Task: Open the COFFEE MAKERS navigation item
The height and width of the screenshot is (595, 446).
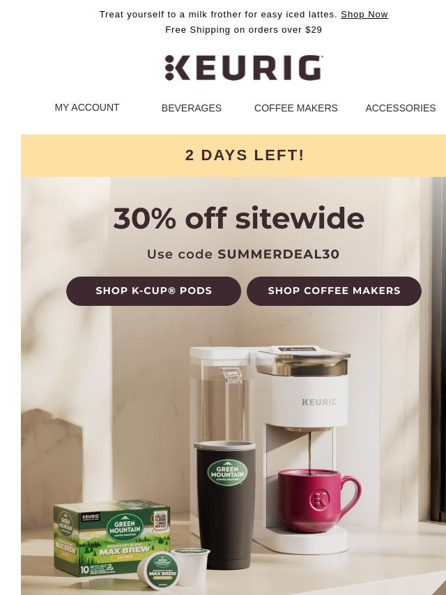Action: [x=295, y=108]
